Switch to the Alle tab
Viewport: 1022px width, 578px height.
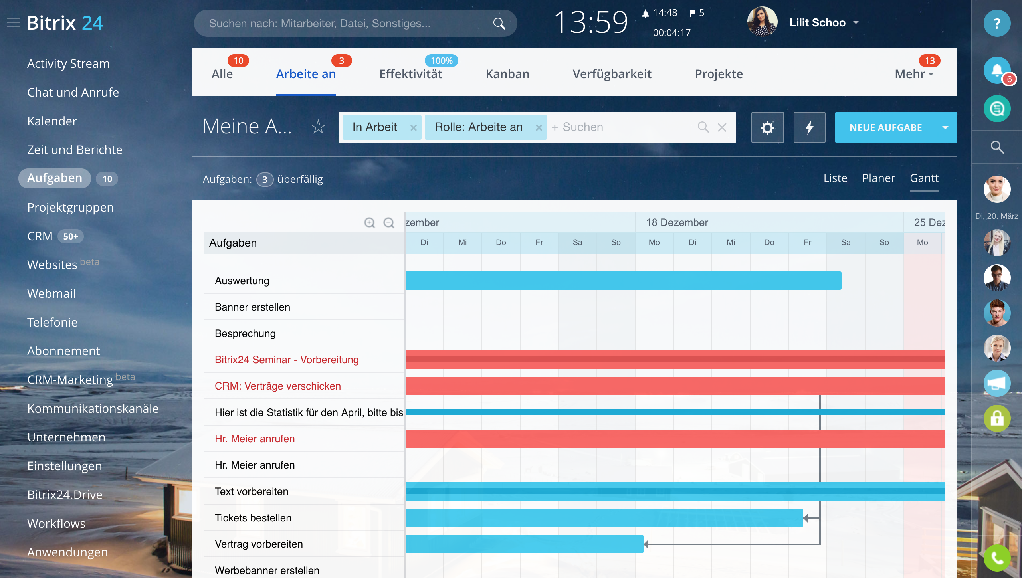coord(222,74)
